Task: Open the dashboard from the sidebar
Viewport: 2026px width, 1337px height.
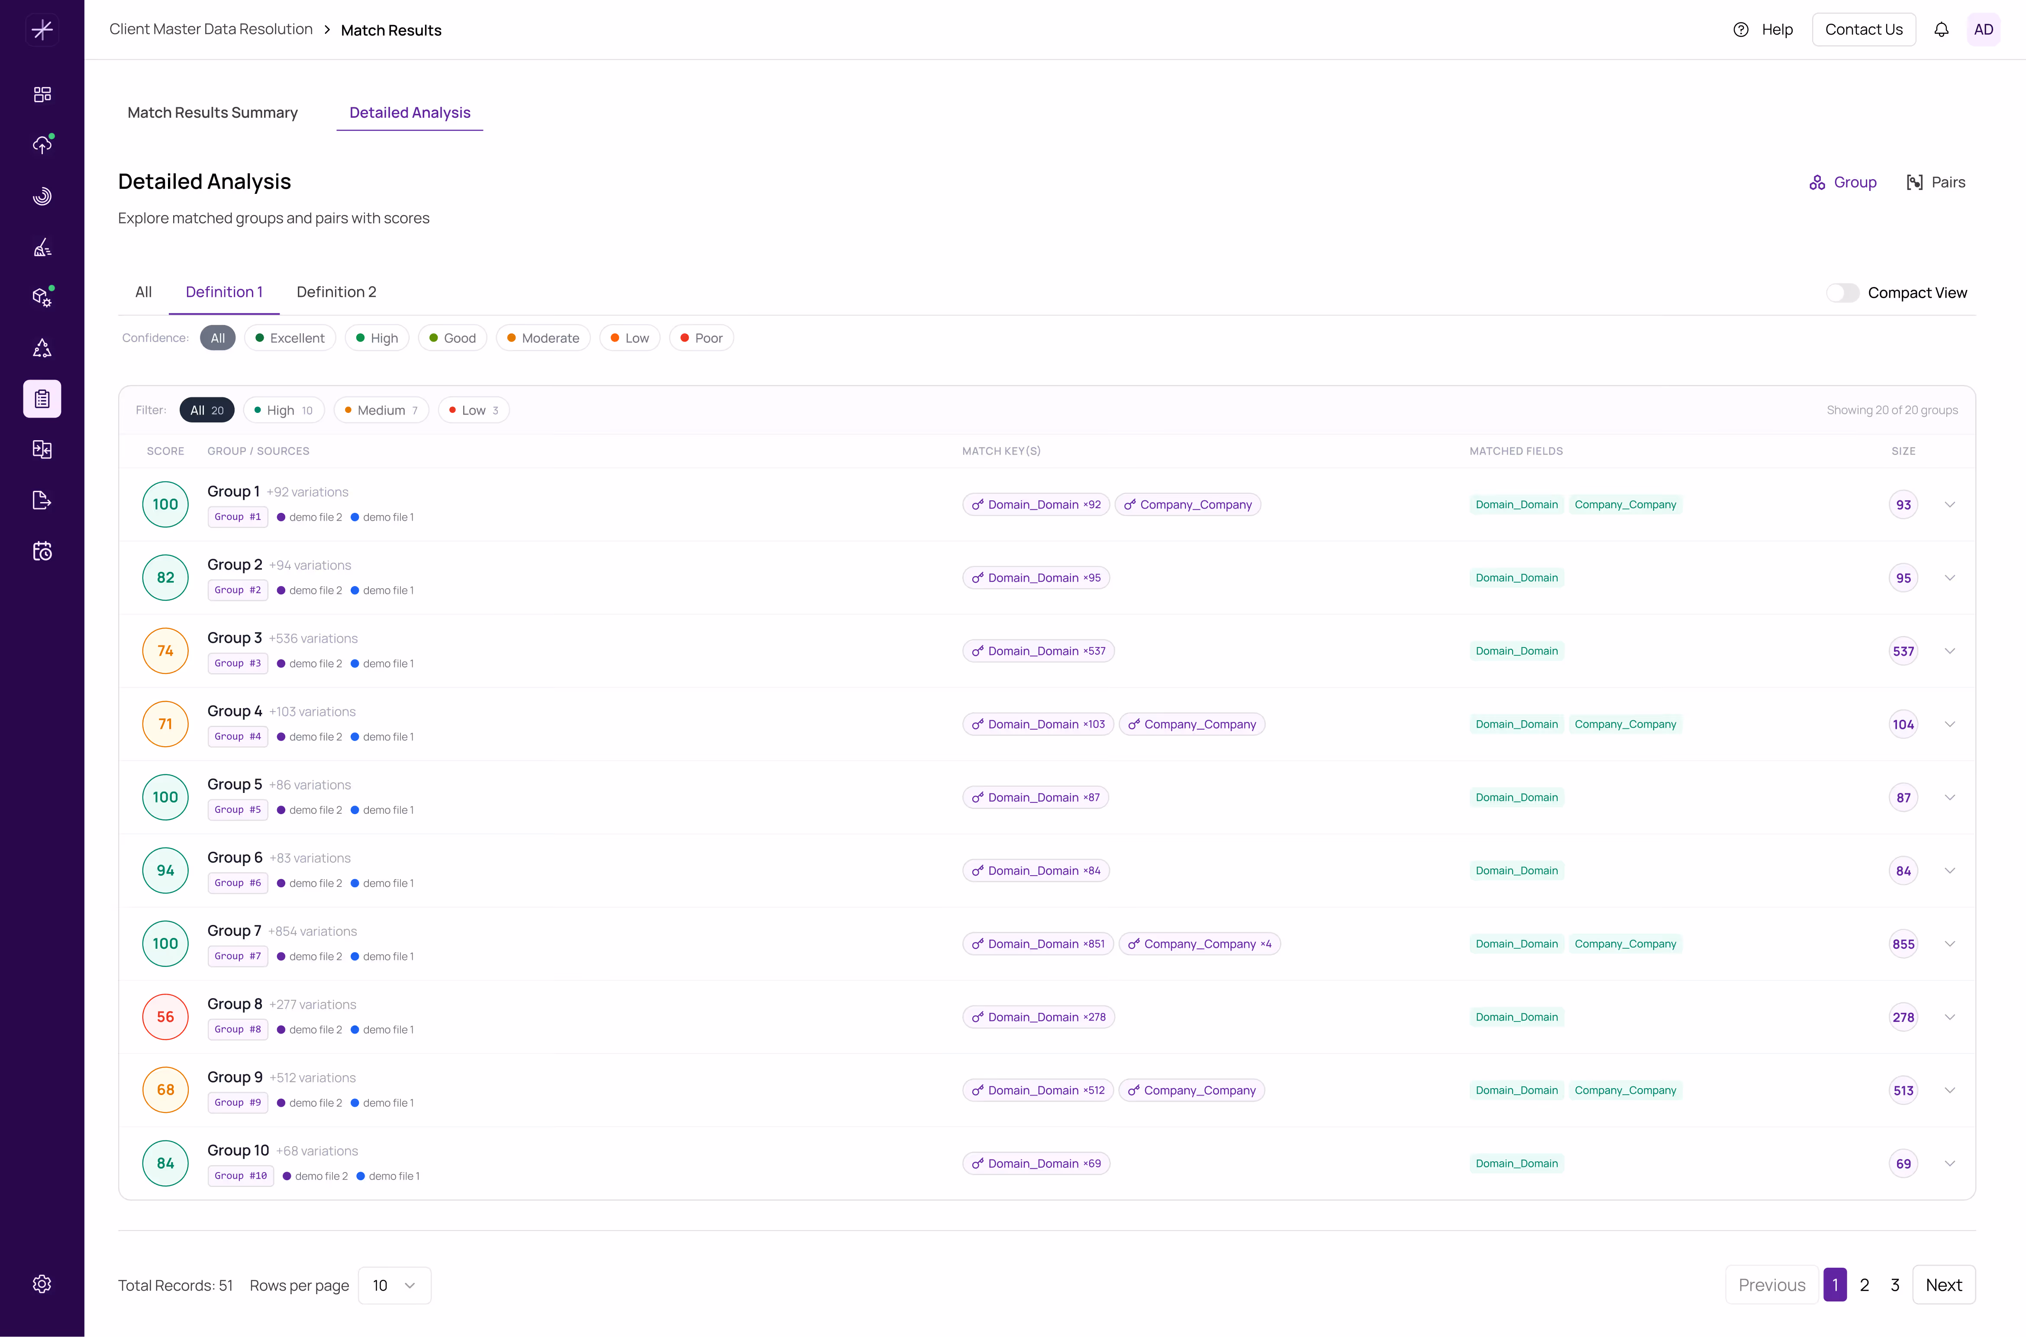Action: pos(42,94)
